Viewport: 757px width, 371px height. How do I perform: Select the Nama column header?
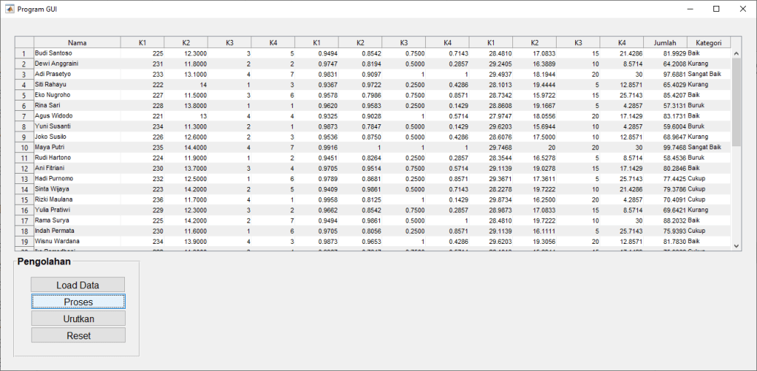coord(77,43)
